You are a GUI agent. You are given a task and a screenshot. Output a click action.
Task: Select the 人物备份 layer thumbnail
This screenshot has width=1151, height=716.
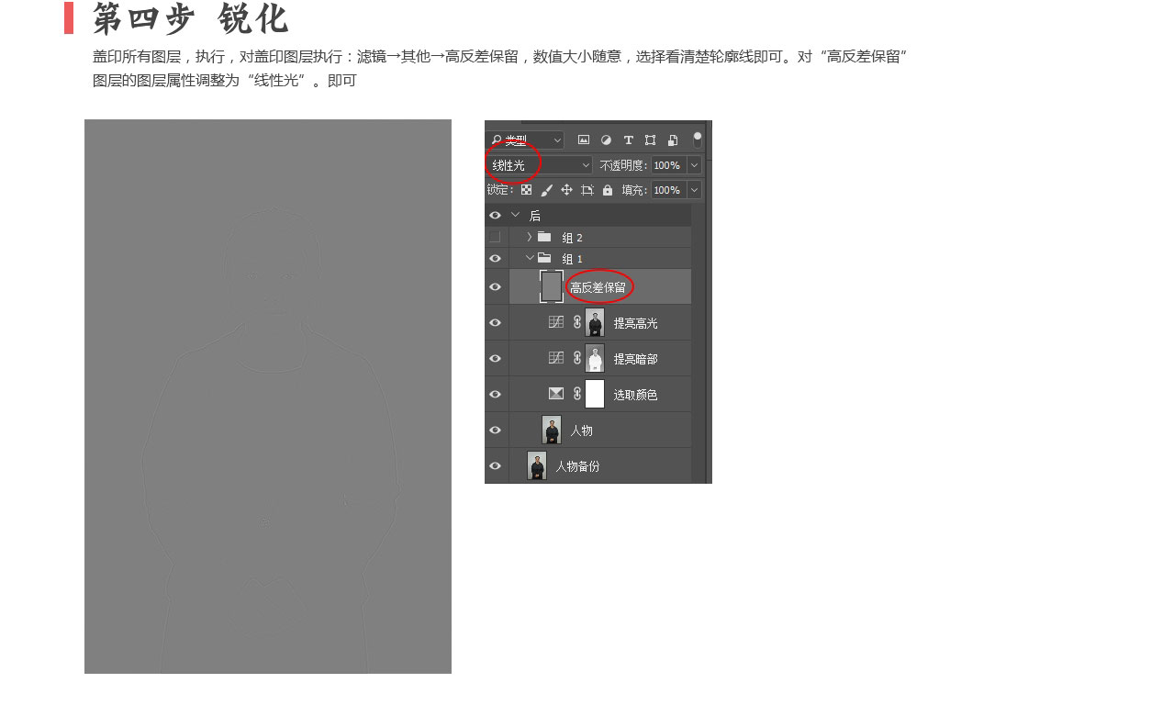pos(537,465)
